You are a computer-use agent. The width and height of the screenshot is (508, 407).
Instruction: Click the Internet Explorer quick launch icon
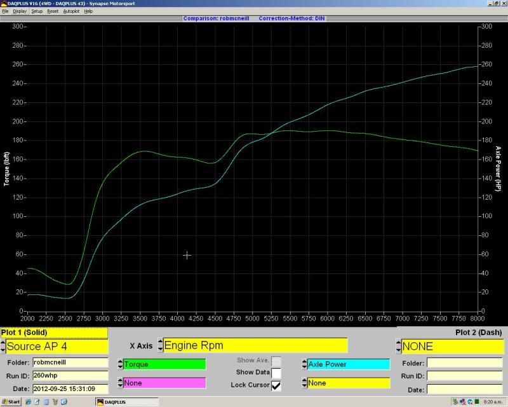coord(29,402)
